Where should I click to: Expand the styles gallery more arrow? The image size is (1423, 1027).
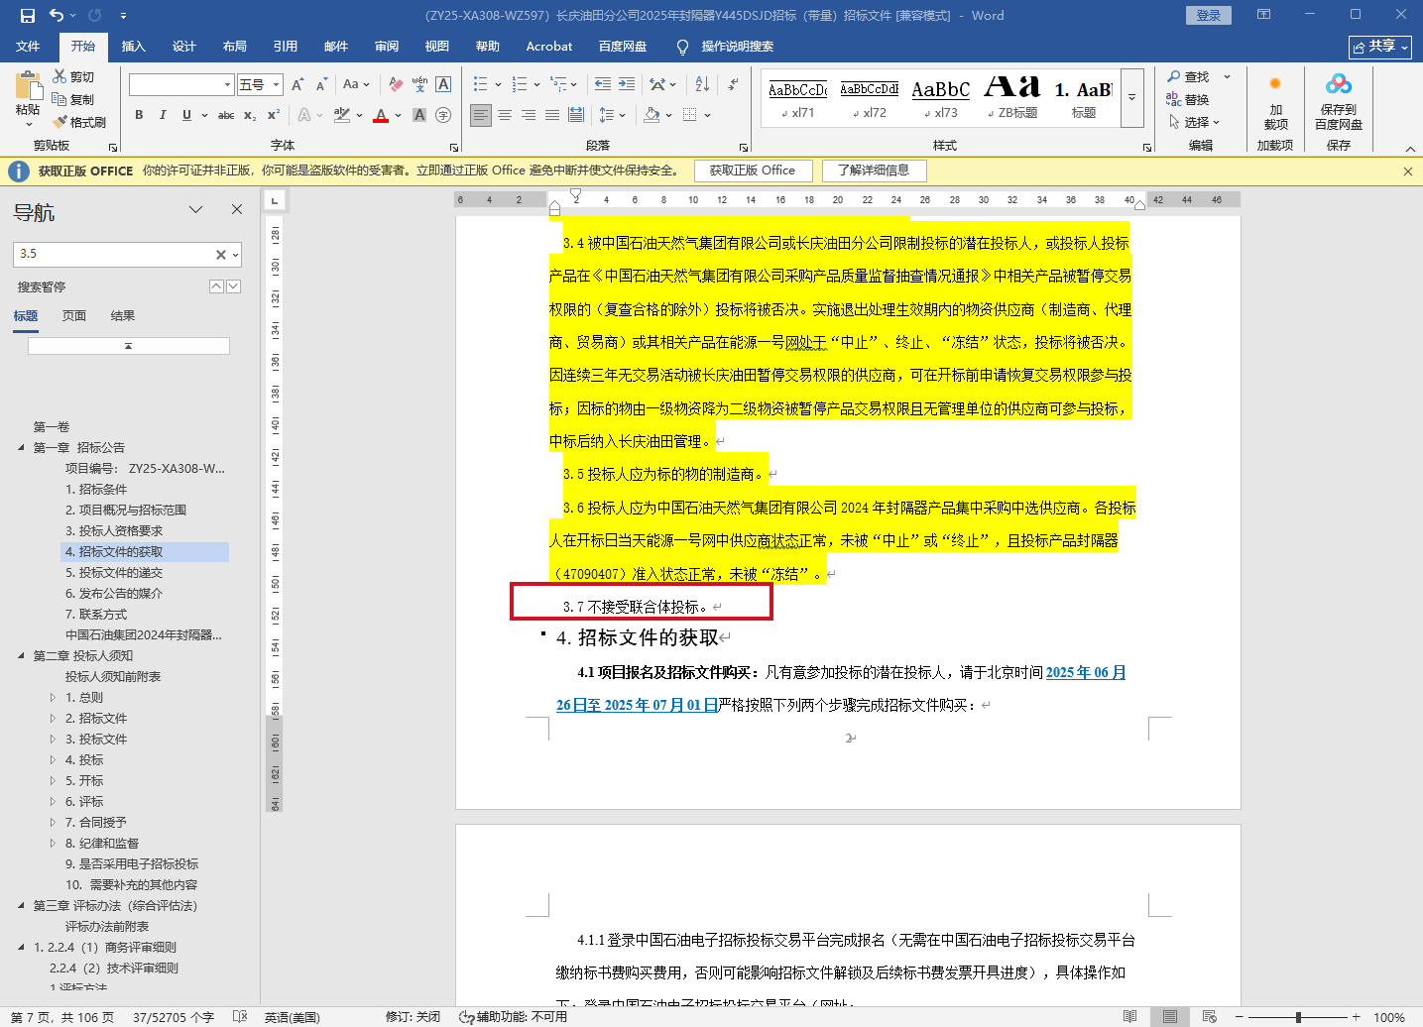1131,98
